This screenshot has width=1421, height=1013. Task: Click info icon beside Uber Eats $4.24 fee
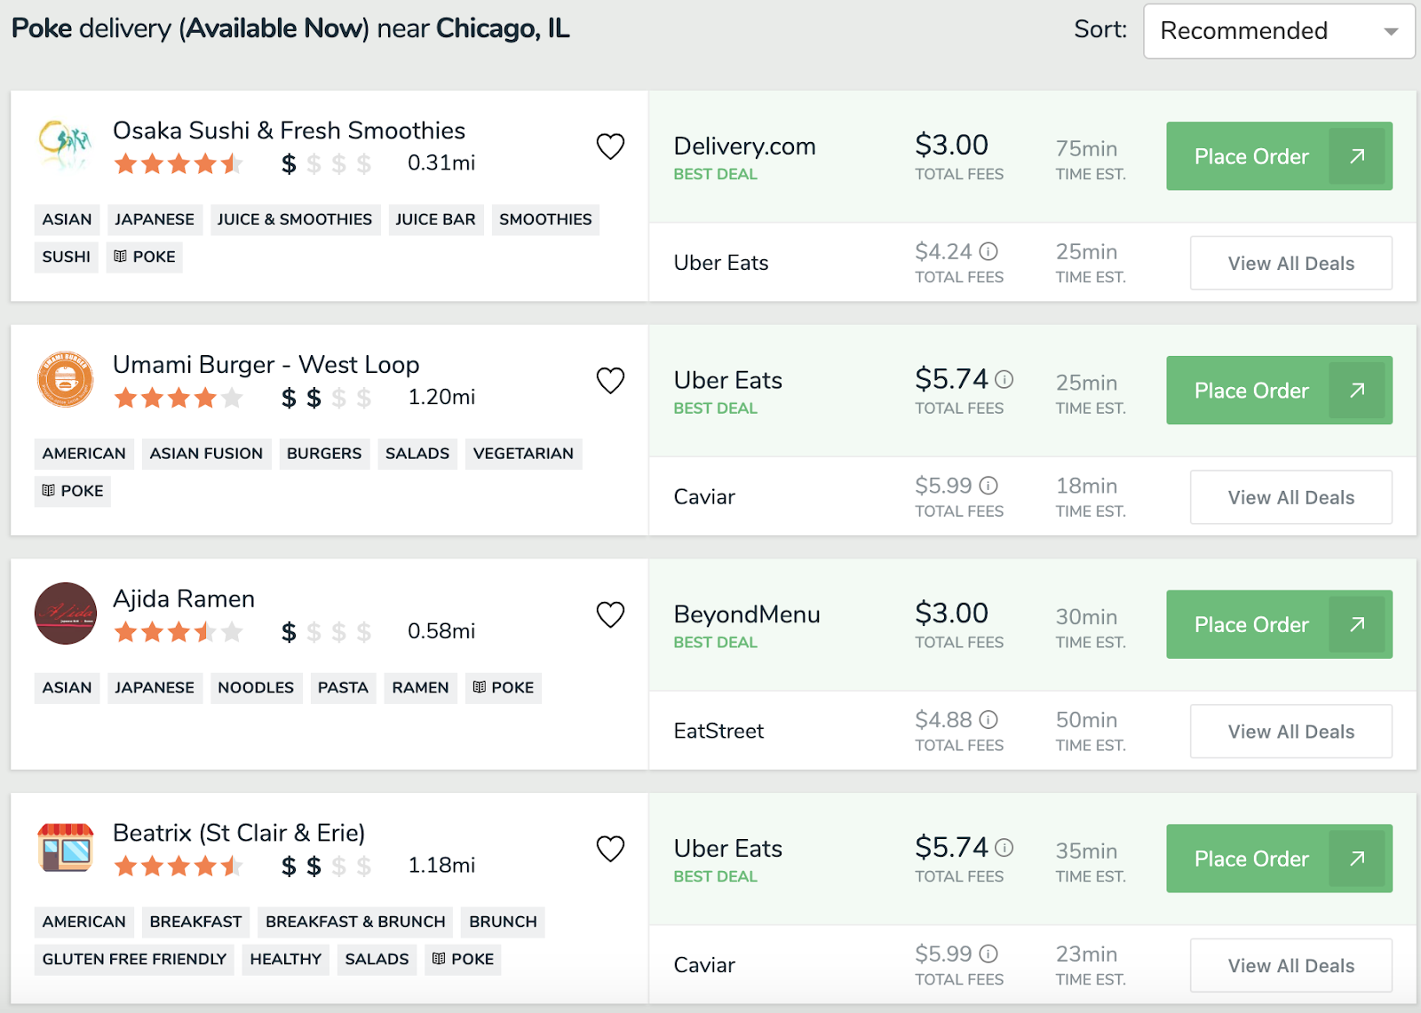click(x=988, y=251)
